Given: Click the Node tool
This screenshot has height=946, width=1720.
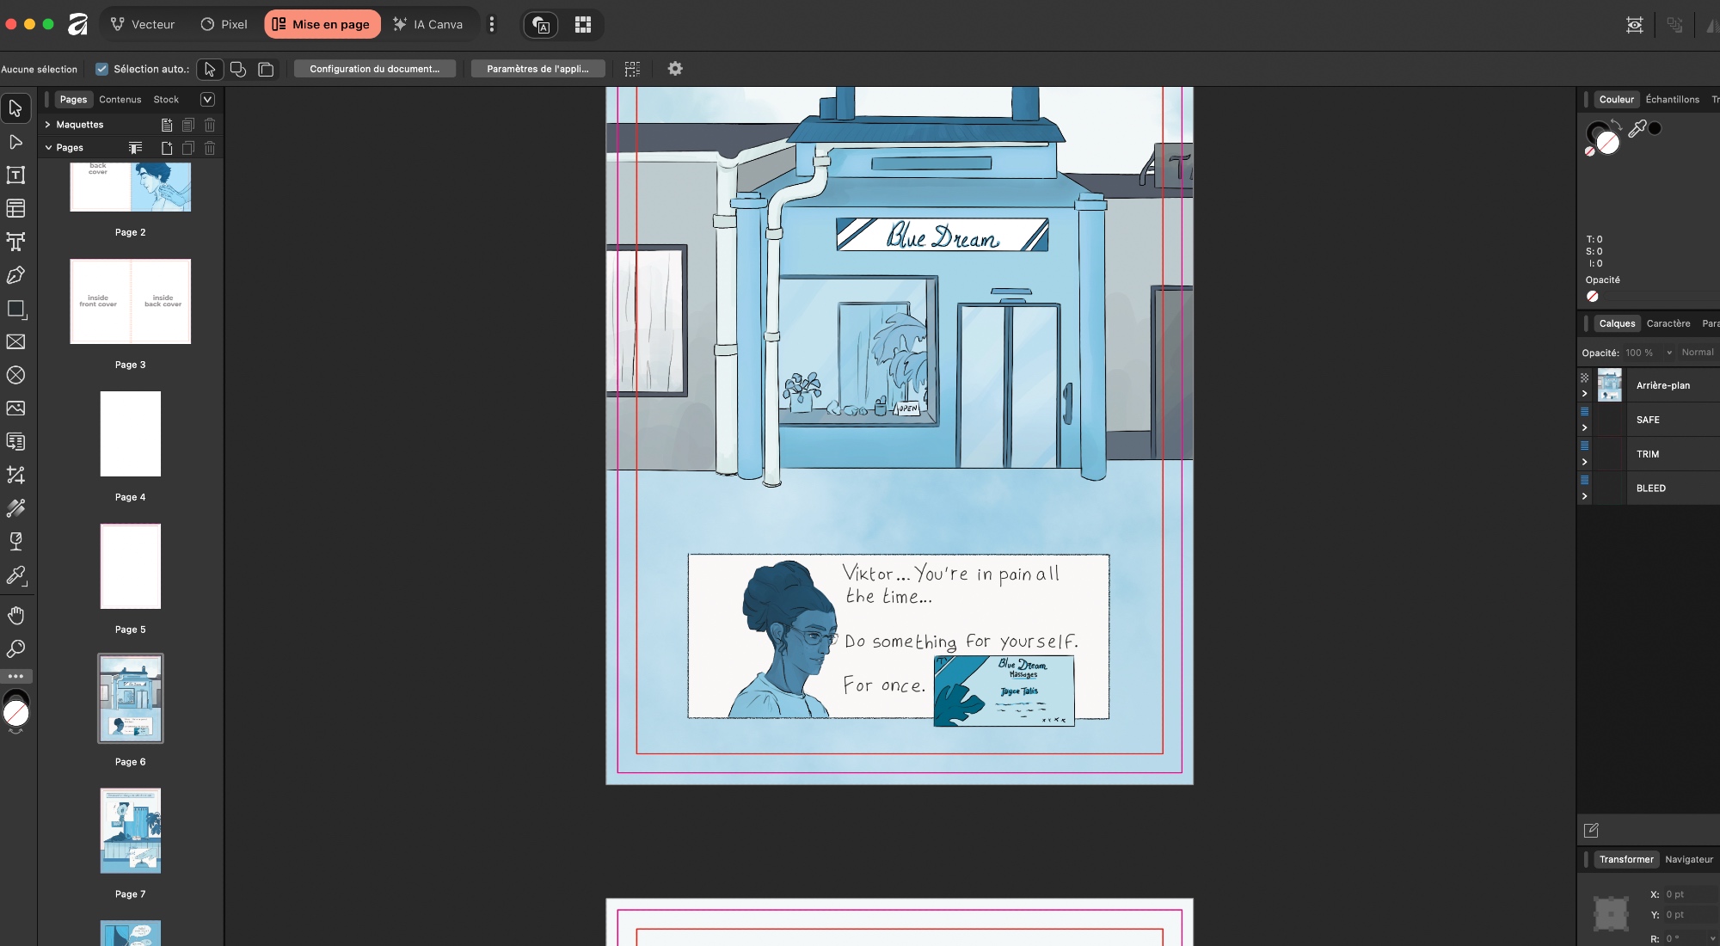Looking at the screenshot, I should pyautogui.click(x=15, y=142).
